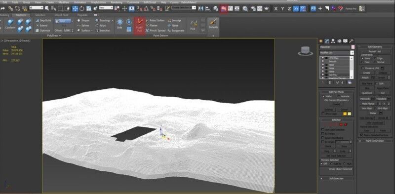Click the ViewCube in the viewport
The width and height of the screenshot is (395, 194).
(x=305, y=51)
